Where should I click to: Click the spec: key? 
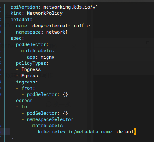(17, 38)
